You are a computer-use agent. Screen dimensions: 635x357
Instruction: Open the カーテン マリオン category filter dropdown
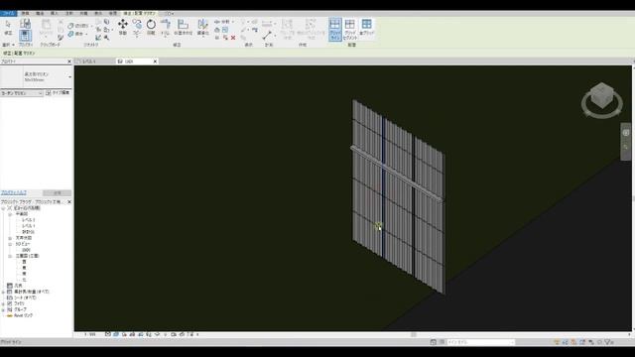(22, 93)
